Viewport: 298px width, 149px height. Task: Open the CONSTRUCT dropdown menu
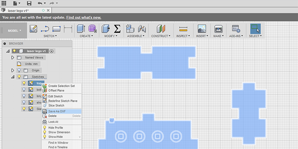[x=161, y=36]
